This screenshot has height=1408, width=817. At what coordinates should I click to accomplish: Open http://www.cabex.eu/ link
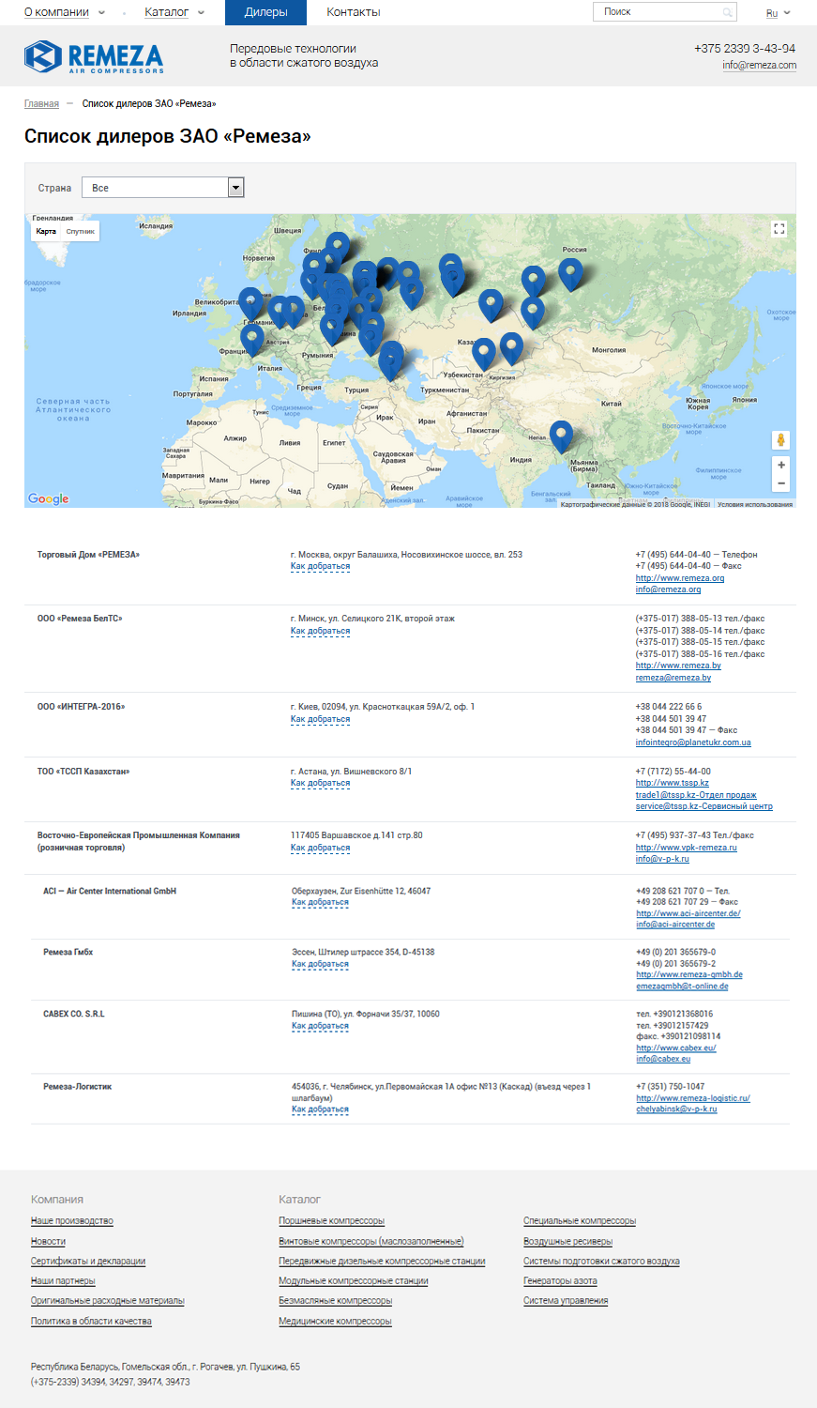(x=676, y=1048)
